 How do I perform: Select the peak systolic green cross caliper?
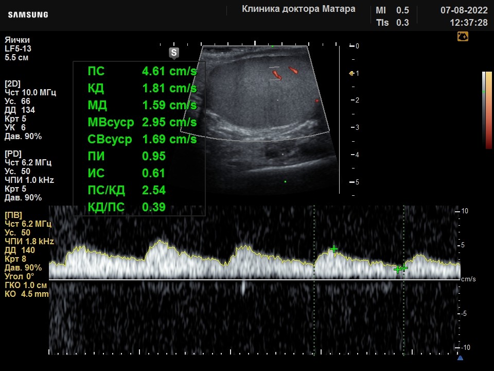(x=333, y=249)
